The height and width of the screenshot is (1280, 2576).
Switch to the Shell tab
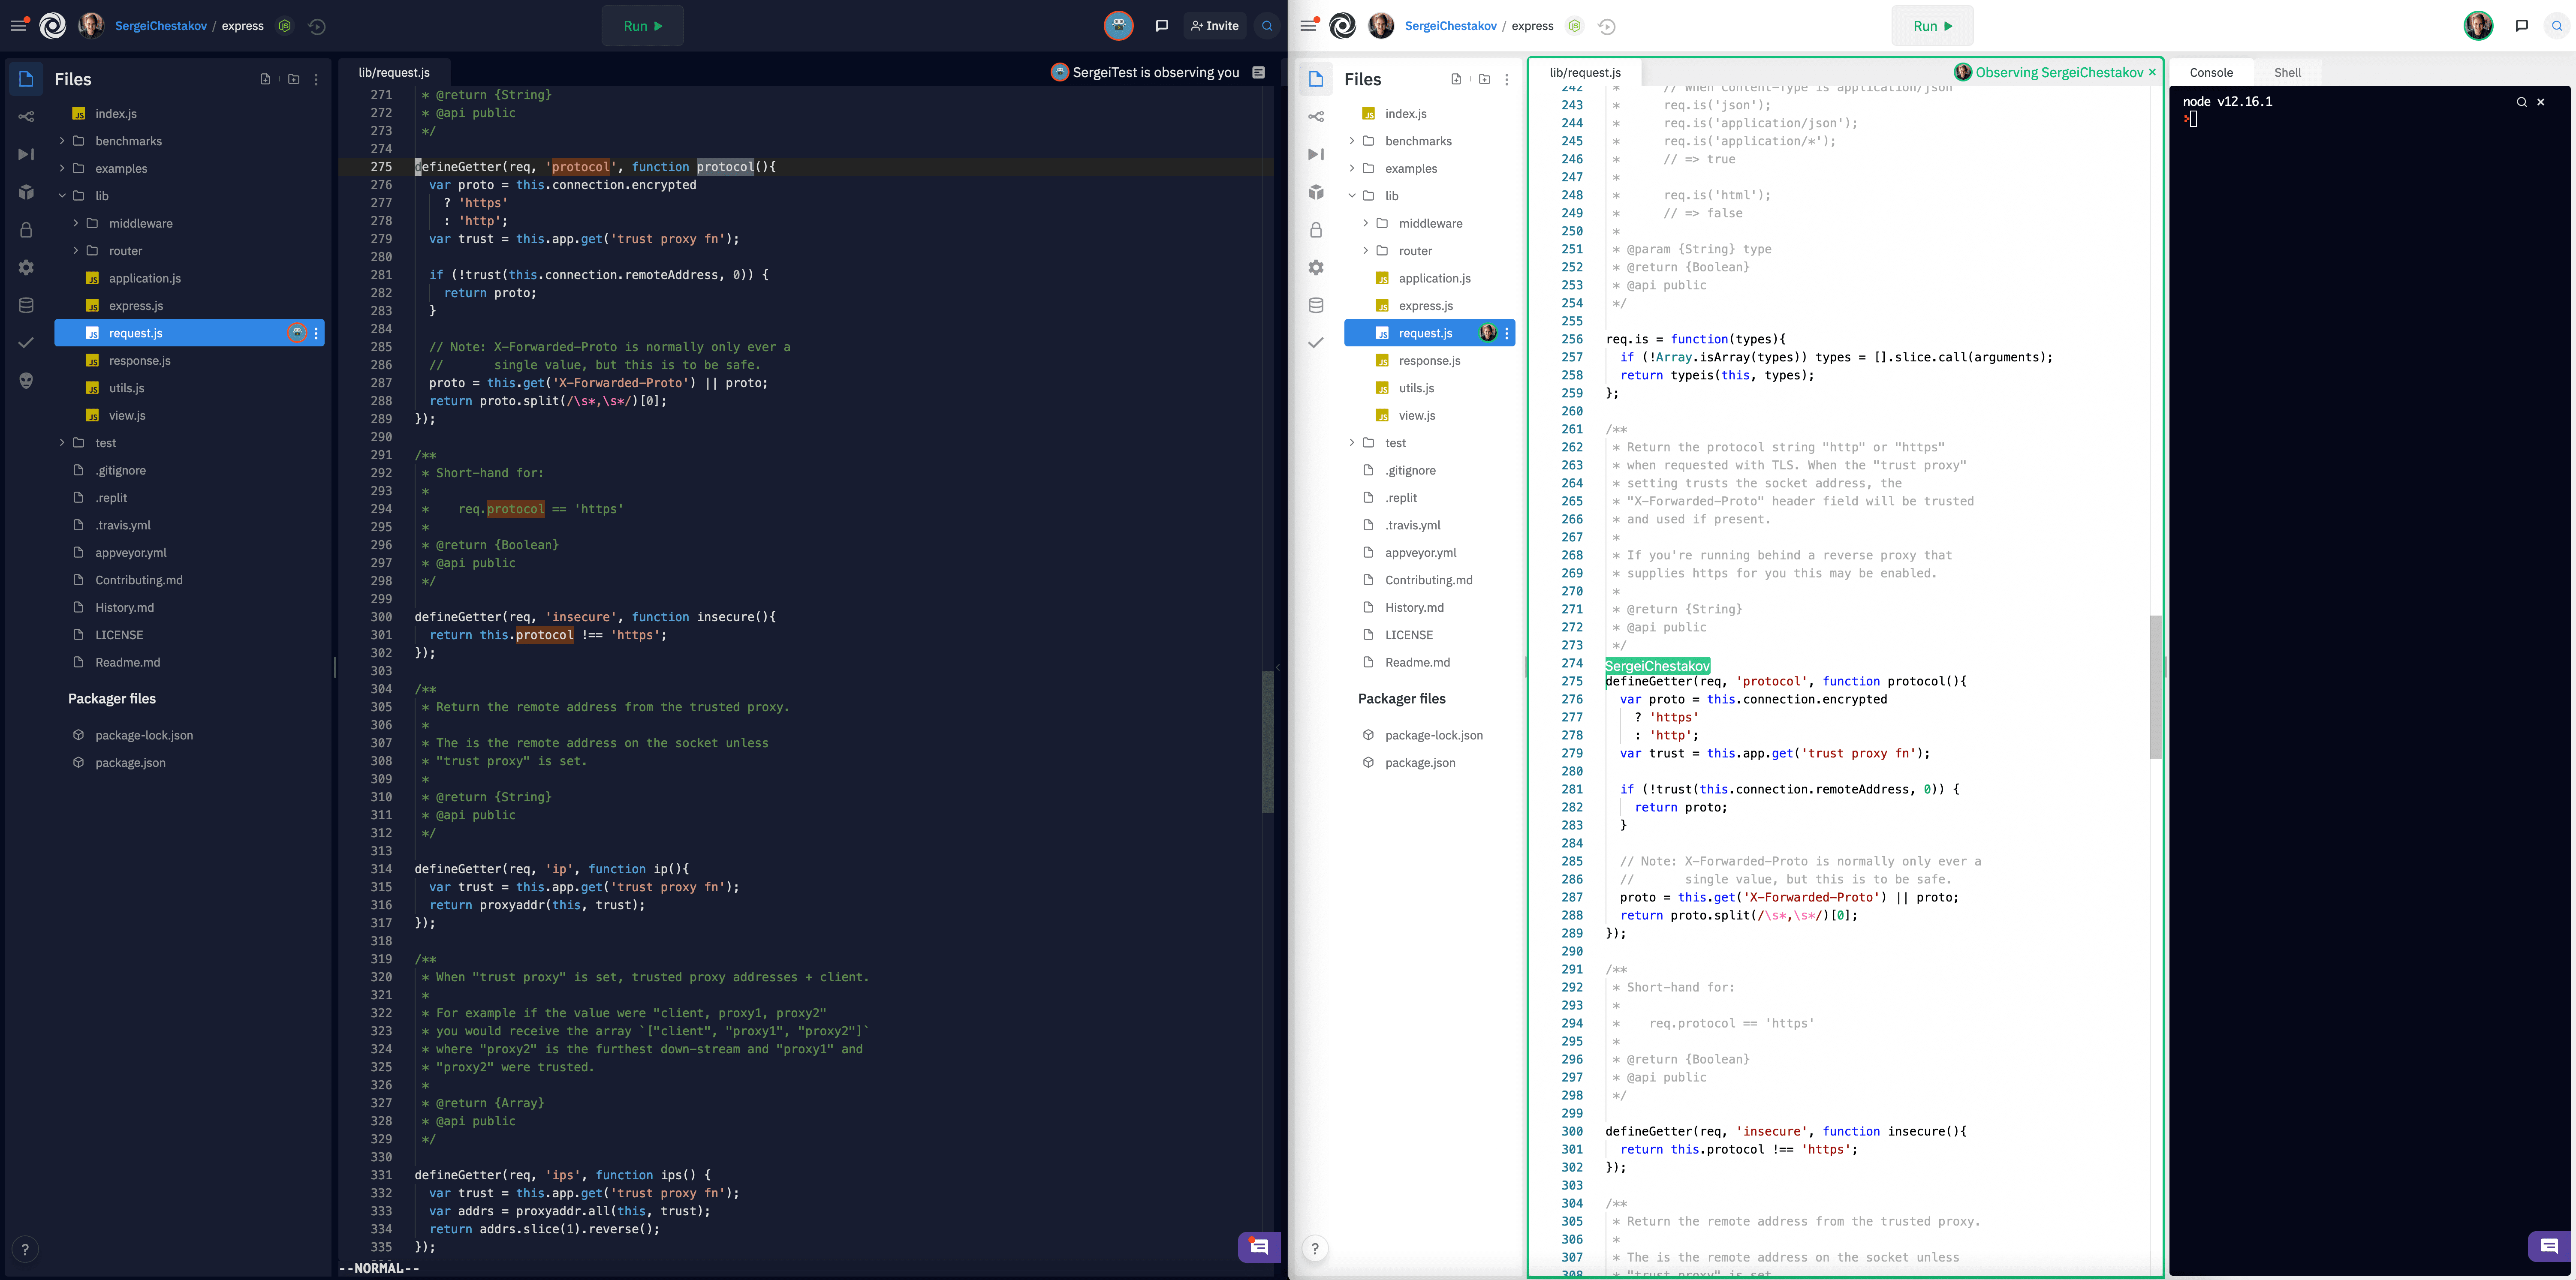coord(2287,72)
